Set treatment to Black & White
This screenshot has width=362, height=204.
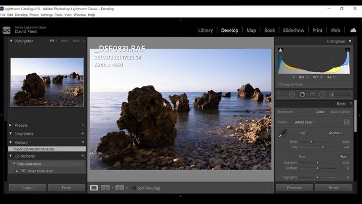click(340, 112)
